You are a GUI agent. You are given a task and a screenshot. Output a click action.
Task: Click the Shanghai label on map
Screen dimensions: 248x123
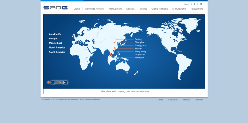pos(140,42)
